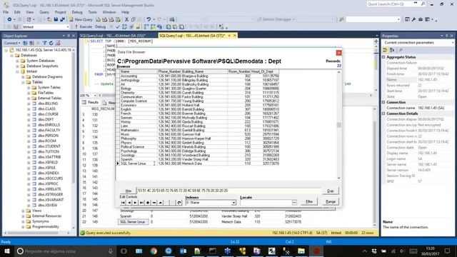This screenshot has width=457, height=257.
Task: Click into the Locate input field
Action: pos(266,203)
